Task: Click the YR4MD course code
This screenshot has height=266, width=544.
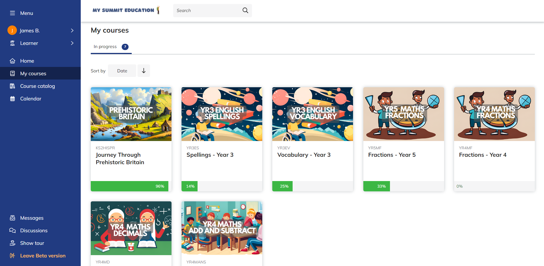Action: [x=103, y=262]
